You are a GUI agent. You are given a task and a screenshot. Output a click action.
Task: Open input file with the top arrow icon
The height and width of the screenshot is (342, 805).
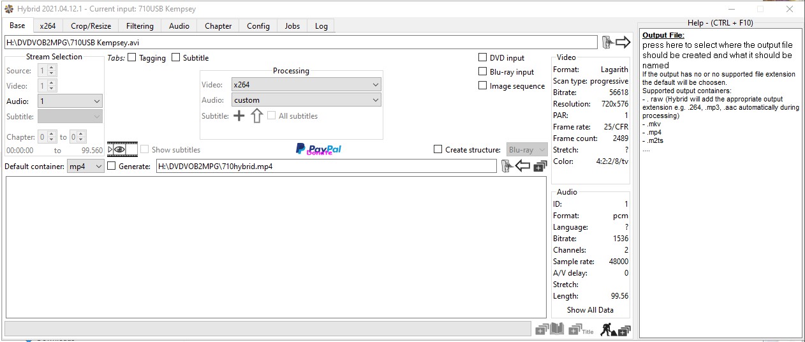[623, 43]
